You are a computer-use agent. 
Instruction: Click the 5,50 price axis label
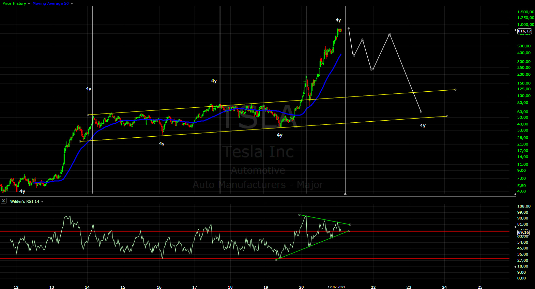(x=521, y=186)
